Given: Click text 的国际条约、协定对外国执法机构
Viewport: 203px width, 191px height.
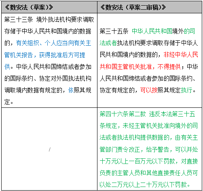Looking at the screenshot, I should (x=48, y=78).
